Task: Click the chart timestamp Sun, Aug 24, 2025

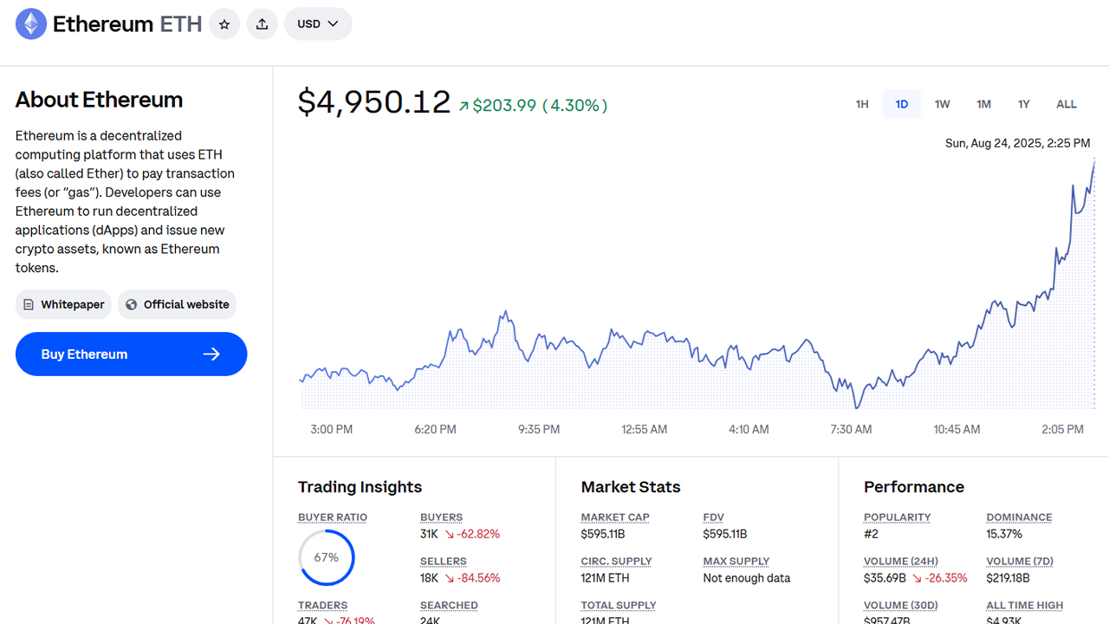Action: tap(1017, 144)
